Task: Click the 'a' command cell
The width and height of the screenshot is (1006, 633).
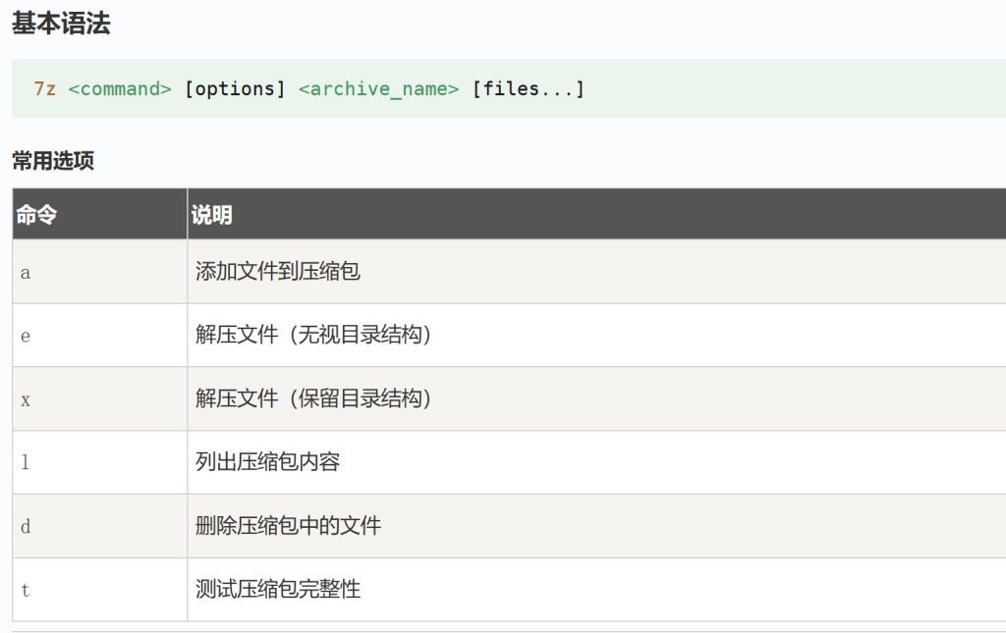Action: (100, 272)
